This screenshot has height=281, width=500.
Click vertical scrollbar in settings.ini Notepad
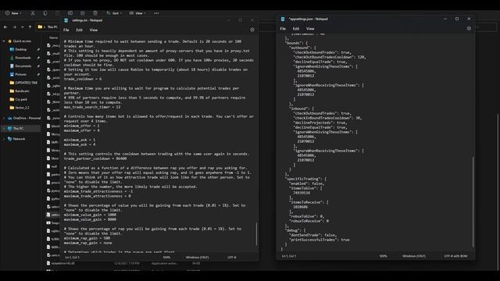tap(256, 234)
